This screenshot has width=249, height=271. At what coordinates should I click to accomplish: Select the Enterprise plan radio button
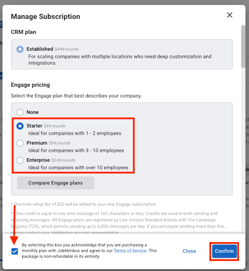click(20, 160)
